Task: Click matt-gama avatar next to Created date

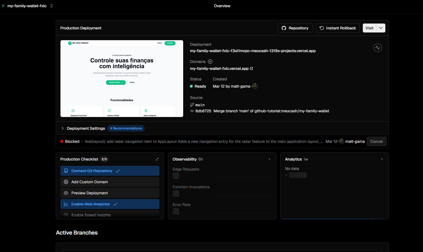Action: point(255,86)
